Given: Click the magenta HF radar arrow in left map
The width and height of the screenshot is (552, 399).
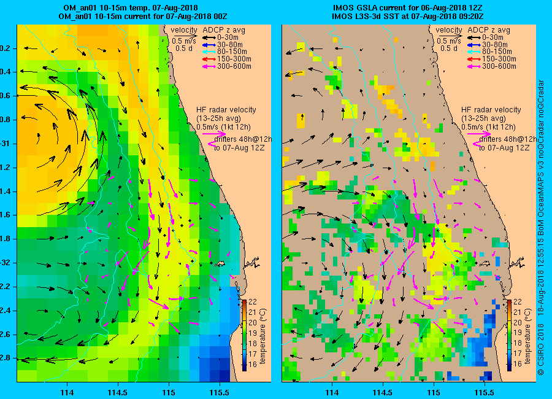Looking at the screenshot, I should pyautogui.click(x=214, y=134).
